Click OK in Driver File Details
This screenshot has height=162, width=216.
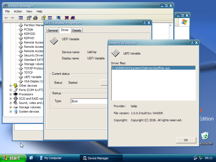[x=186, y=140]
